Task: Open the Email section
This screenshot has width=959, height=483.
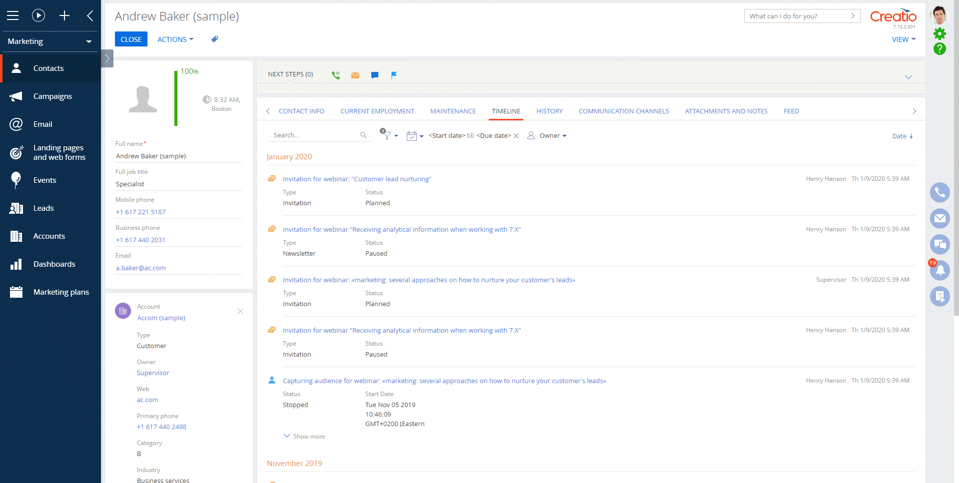Action: 50,124
